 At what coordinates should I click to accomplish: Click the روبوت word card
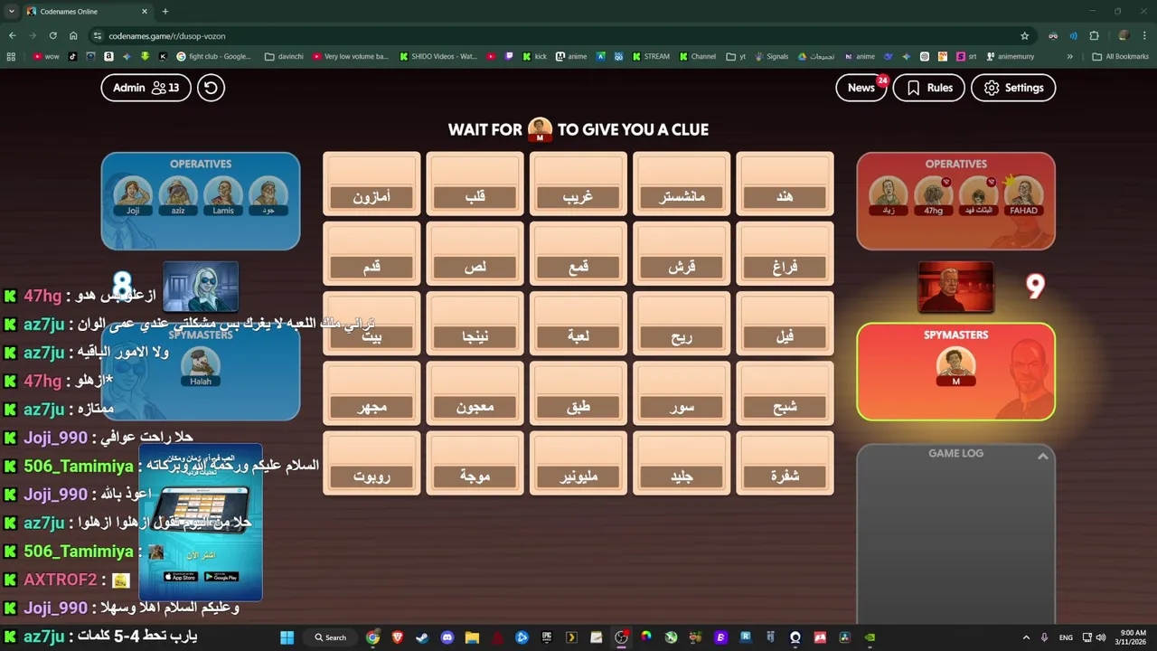(372, 463)
